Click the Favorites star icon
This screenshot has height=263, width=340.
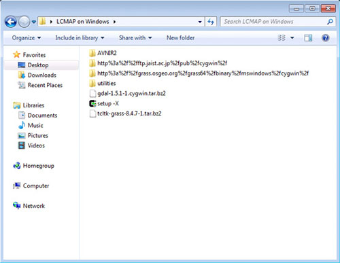[x=16, y=54]
